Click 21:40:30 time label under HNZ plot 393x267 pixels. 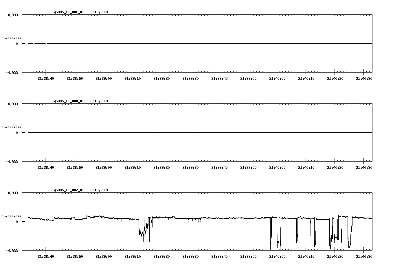pyautogui.click(x=364, y=257)
